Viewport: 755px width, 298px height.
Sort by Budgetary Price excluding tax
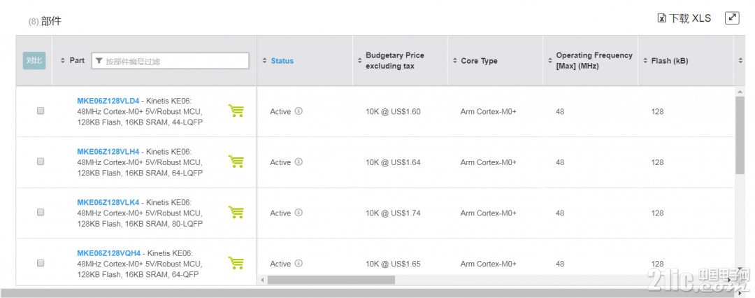359,61
